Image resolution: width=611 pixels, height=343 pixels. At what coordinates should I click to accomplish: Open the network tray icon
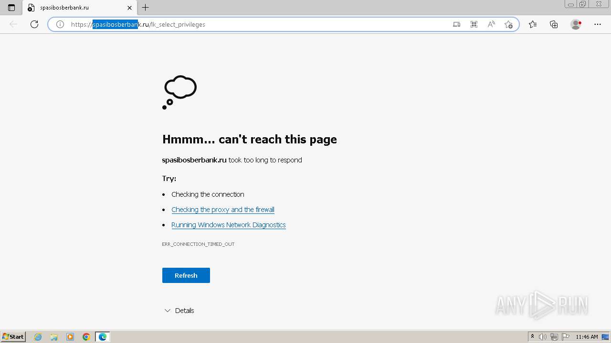[554, 337]
